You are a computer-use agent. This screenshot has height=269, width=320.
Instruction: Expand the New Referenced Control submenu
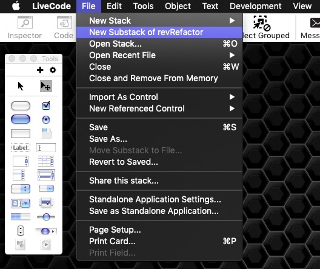(159, 108)
